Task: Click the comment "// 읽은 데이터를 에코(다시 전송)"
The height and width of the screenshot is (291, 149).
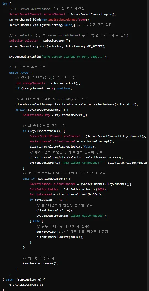Action: [x=63, y=226]
